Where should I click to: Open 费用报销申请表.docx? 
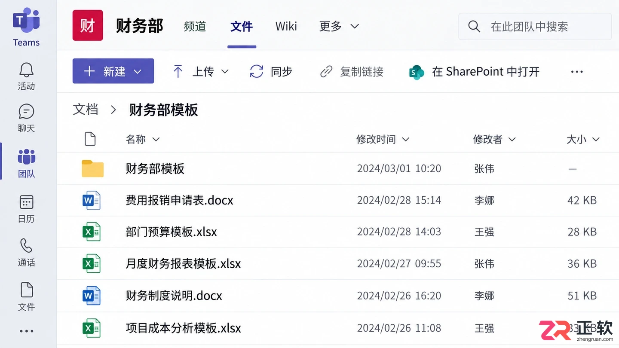(x=179, y=200)
